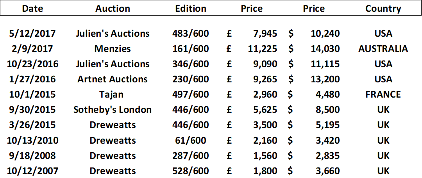Select the 14,030 dollar price cell
422x178 pixels.
pyautogui.click(x=325, y=49)
